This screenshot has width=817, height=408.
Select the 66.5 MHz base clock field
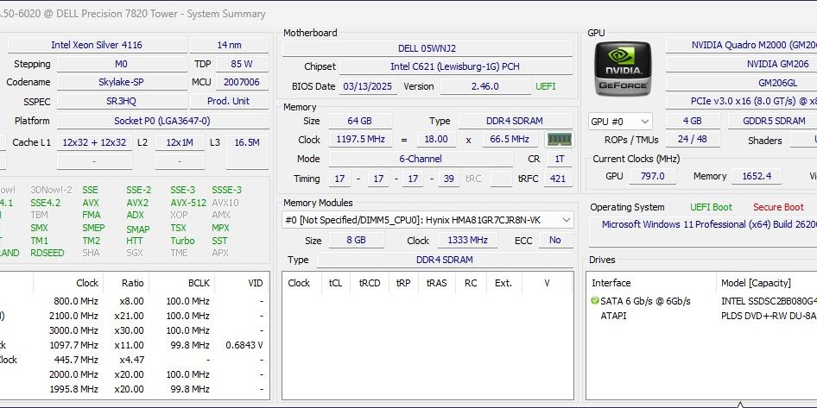click(510, 140)
